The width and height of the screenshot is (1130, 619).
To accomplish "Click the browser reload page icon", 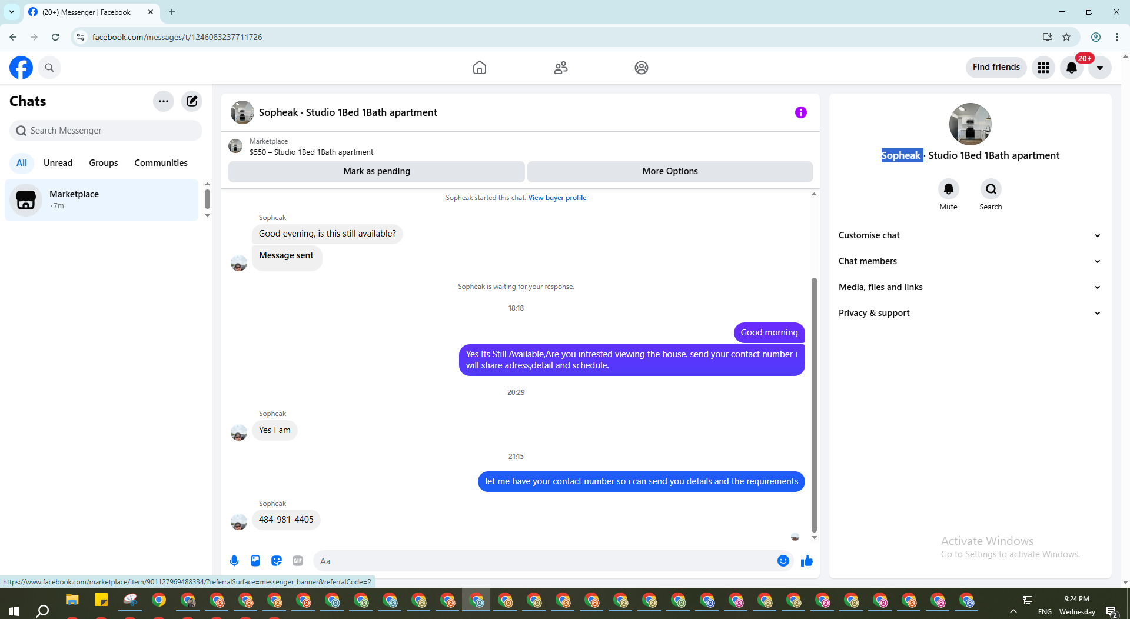I will [55, 37].
